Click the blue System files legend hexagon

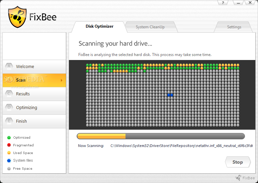pos(9,160)
